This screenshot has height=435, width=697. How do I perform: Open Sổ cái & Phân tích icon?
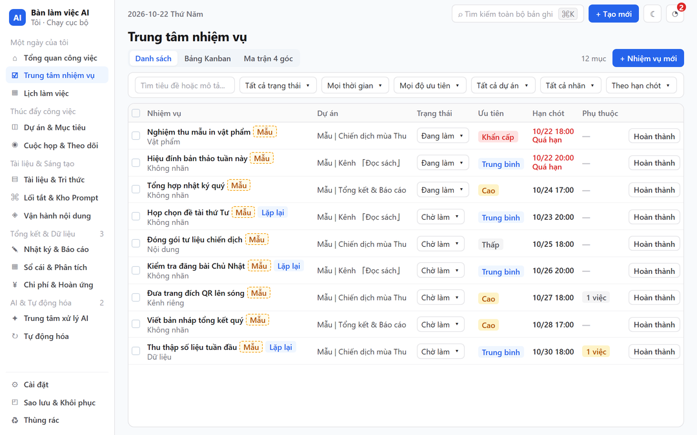(x=15, y=267)
